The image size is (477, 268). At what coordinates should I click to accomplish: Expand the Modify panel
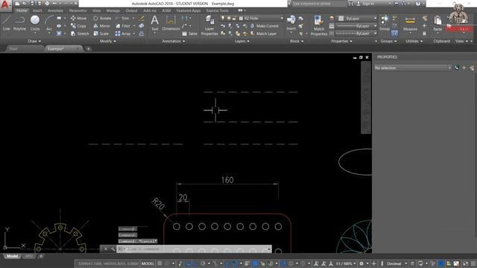(x=107, y=41)
